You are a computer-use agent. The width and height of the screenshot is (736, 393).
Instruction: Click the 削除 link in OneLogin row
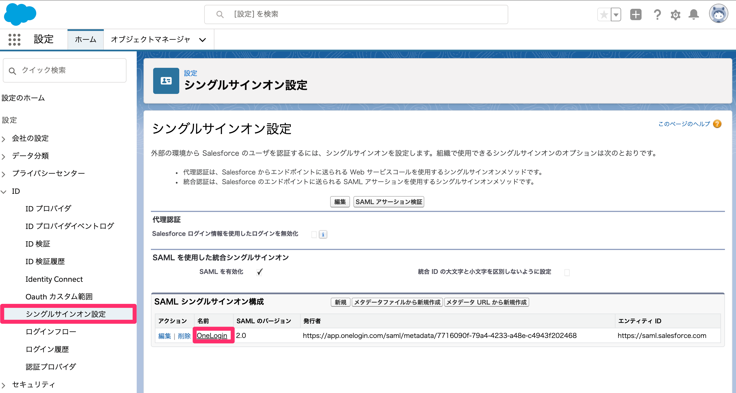[x=184, y=336]
